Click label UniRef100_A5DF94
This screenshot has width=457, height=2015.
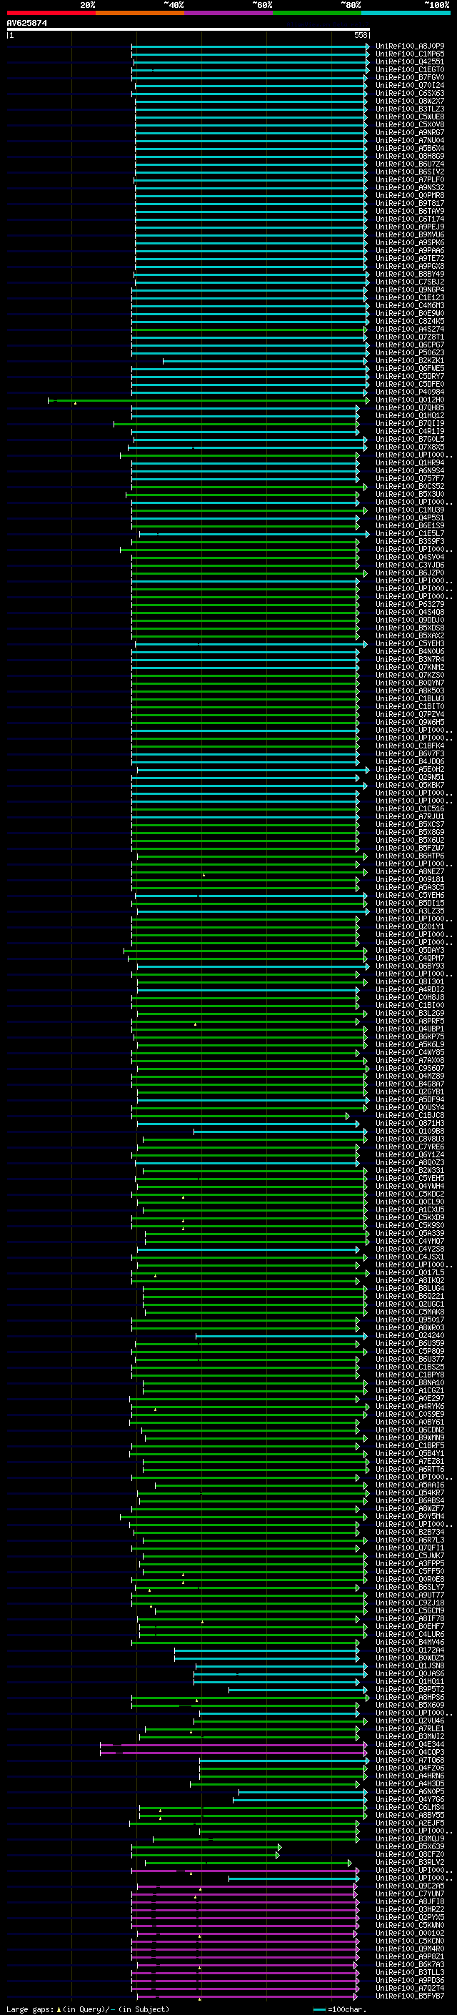coord(410,1099)
